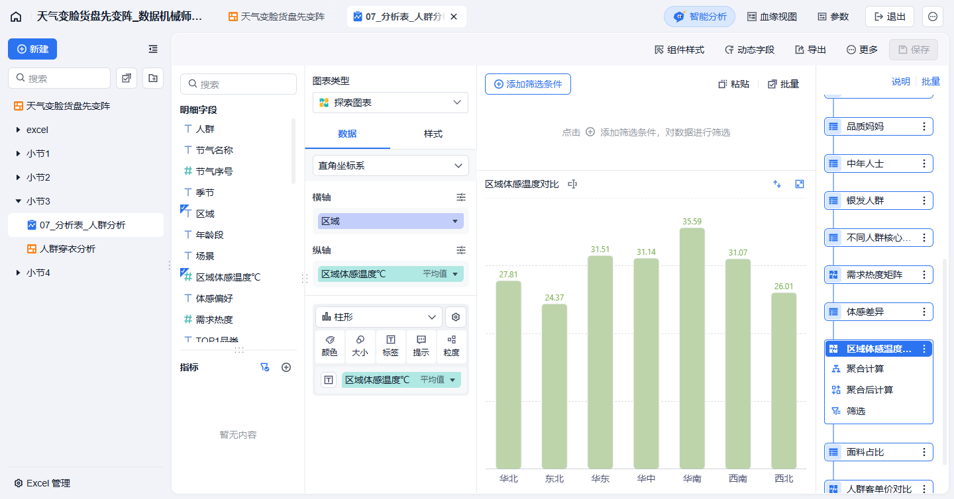The width and height of the screenshot is (954, 499).
Task: Click the 提示 tooltip attribute
Action: point(421,347)
